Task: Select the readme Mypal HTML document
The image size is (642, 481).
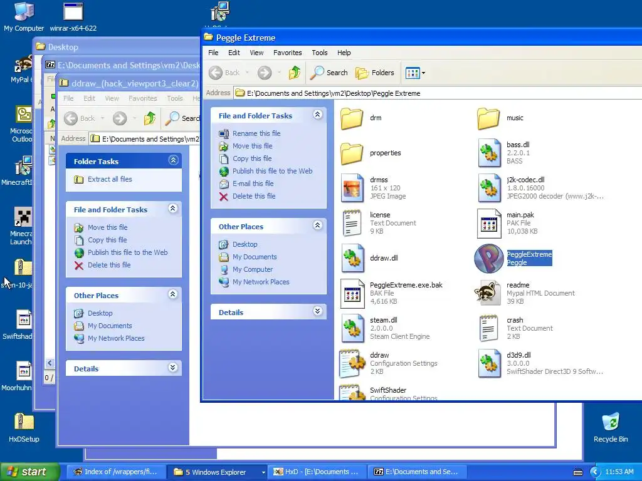Action: click(x=488, y=293)
